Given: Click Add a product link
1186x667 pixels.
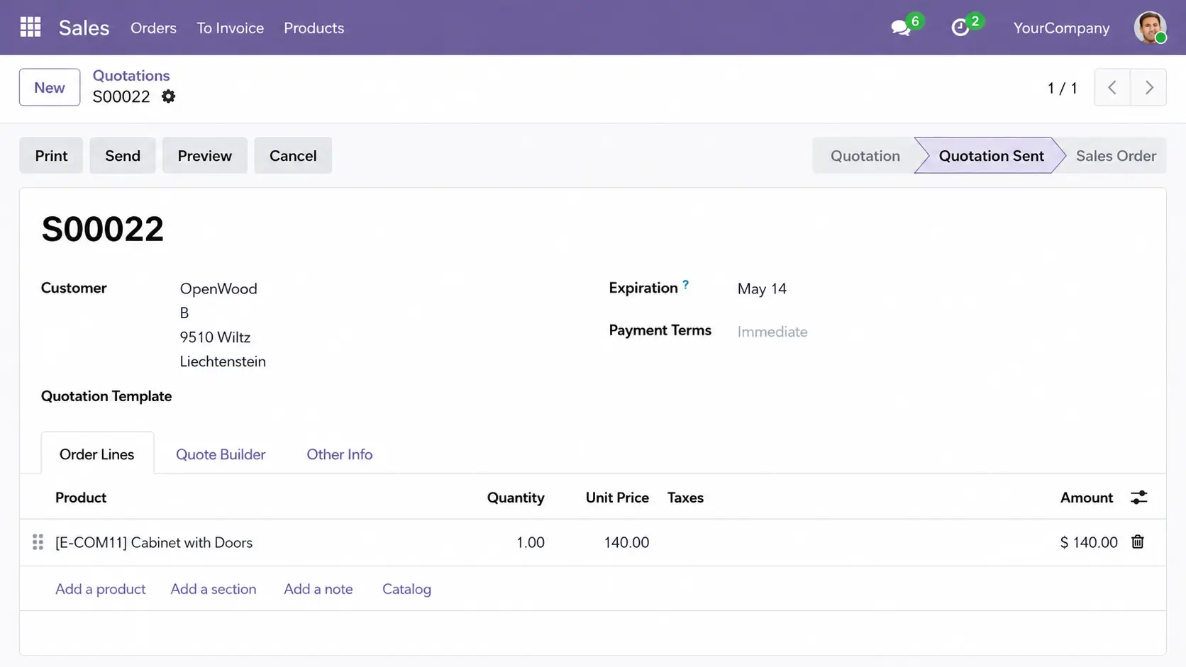Looking at the screenshot, I should point(100,589).
